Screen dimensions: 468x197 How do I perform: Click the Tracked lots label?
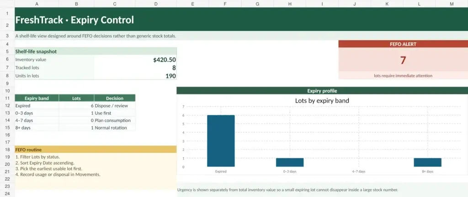click(x=27, y=67)
